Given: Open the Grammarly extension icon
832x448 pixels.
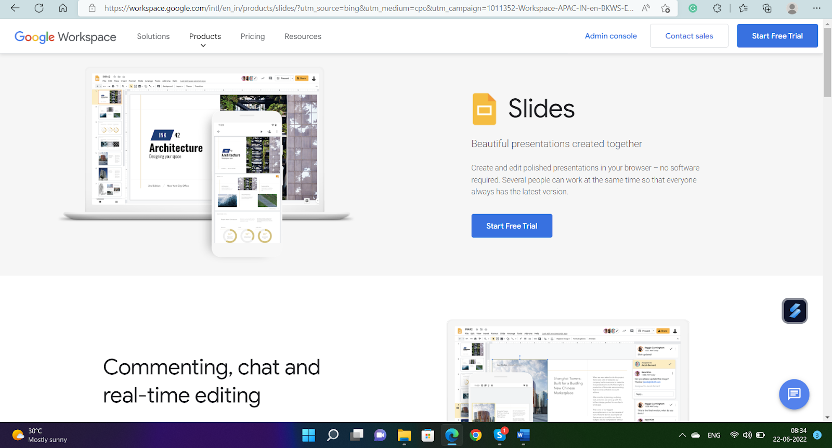Looking at the screenshot, I should [x=693, y=8].
